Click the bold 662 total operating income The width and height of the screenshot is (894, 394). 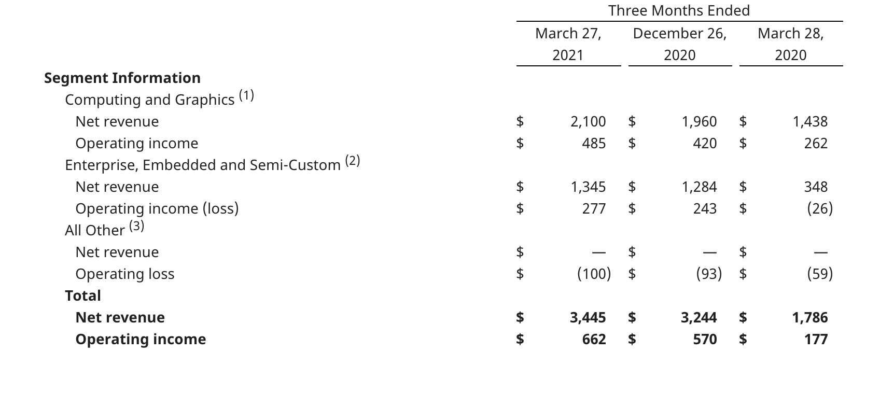point(594,339)
